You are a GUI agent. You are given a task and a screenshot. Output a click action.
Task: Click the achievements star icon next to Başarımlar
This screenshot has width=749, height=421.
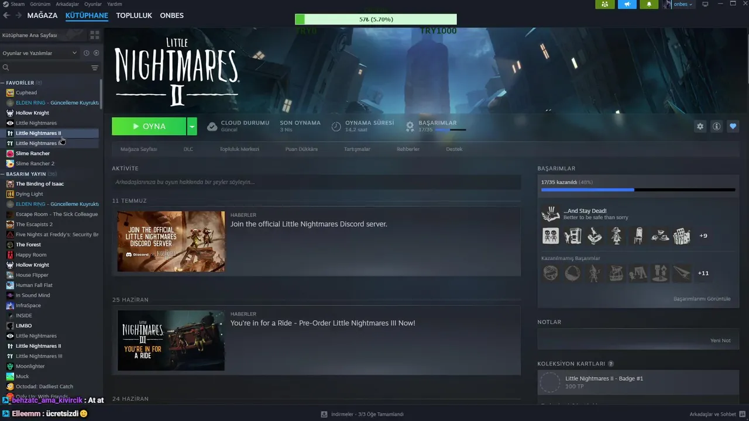(410, 126)
